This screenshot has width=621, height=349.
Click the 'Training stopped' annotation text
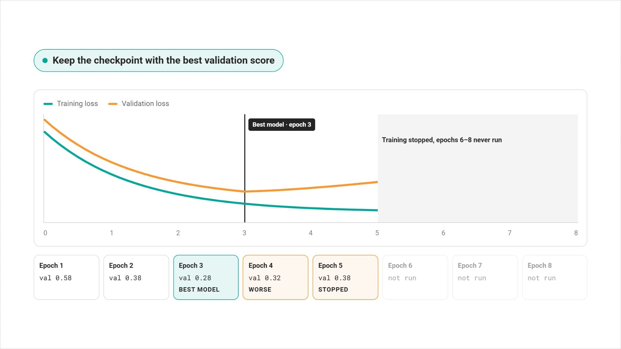pos(442,140)
